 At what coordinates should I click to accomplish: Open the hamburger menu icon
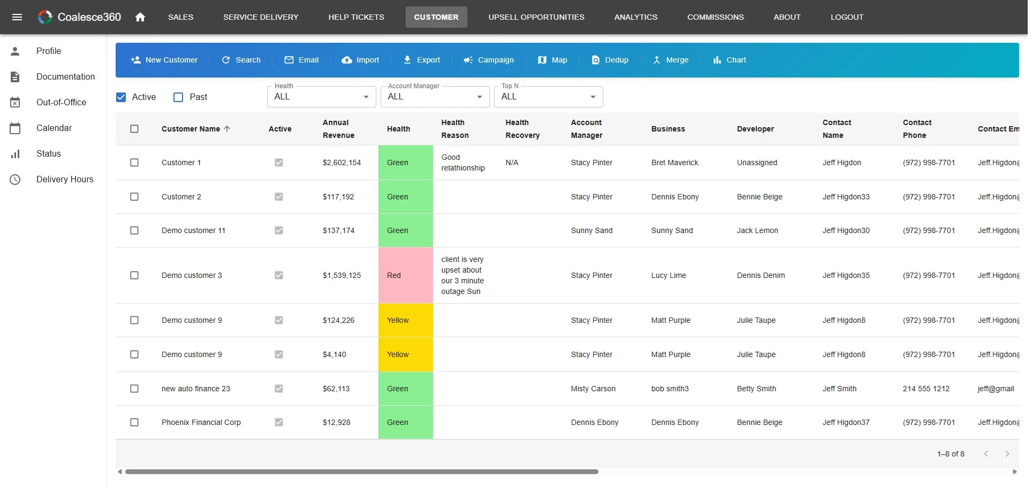pyautogui.click(x=17, y=17)
